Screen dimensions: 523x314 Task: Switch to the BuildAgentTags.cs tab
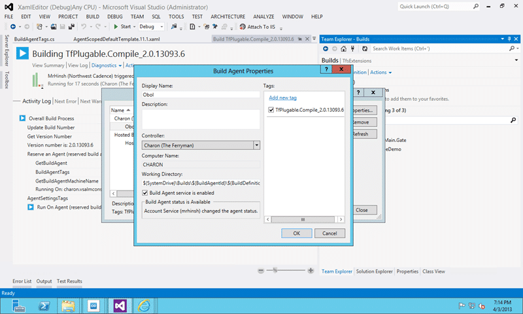pos(34,39)
